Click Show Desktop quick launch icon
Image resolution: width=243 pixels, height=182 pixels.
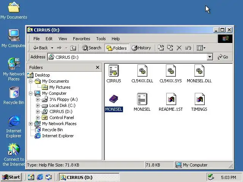pos(31,177)
